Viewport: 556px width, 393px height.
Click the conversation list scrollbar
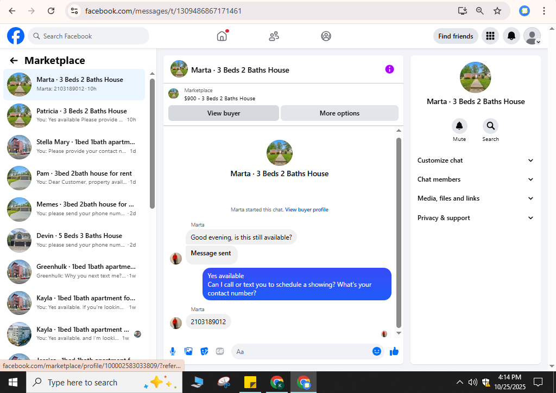point(152,144)
